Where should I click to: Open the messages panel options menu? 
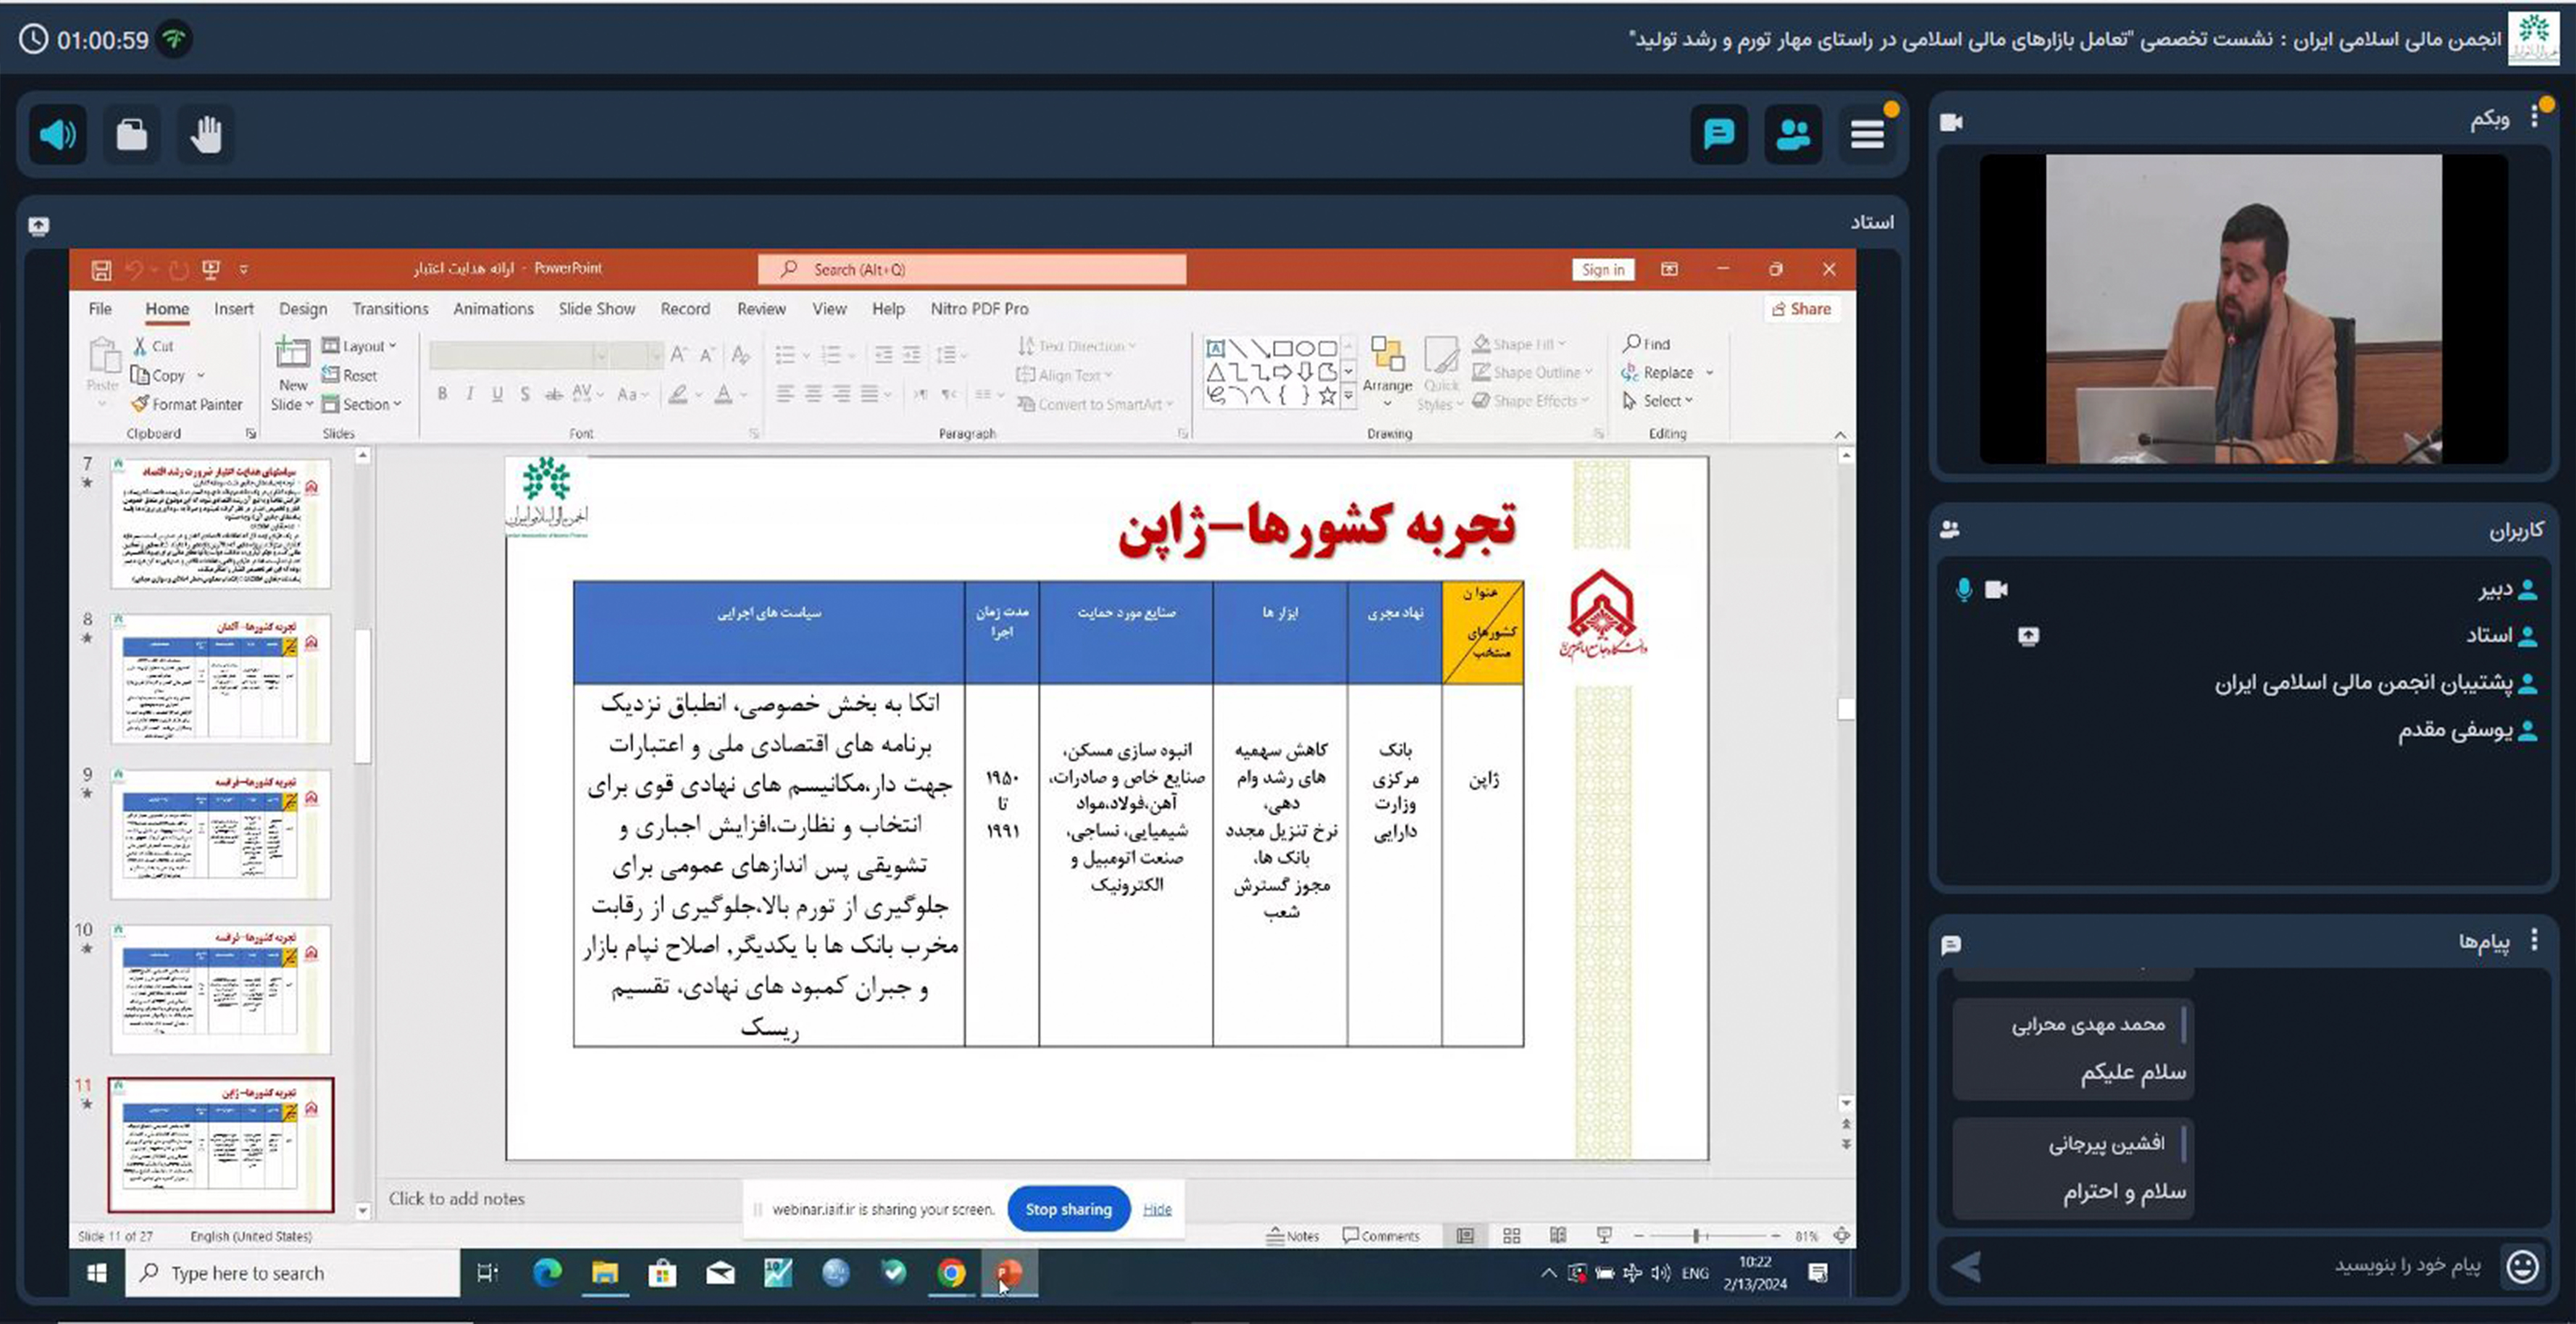click(2534, 940)
